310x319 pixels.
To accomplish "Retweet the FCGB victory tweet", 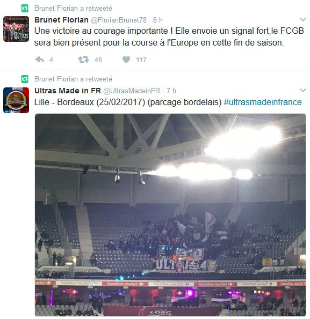I will [84, 60].
